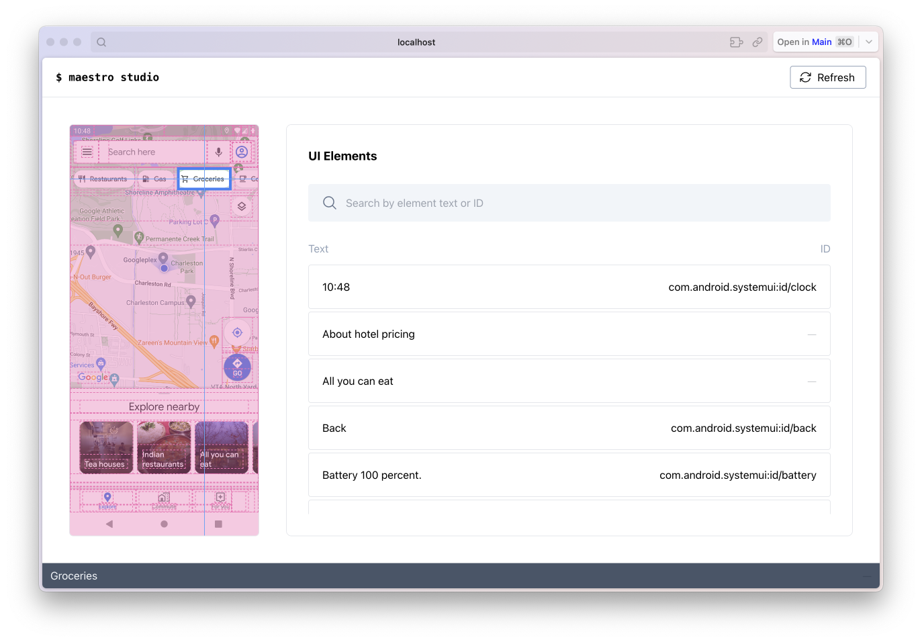
Task: Expand the Open in dropdown chevron
Action: pos(869,42)
